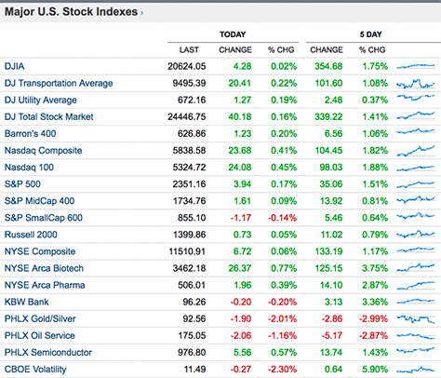Click the chevron next to Major U.S. Stock Indexes
441x378 pixels.
point(141,13)
